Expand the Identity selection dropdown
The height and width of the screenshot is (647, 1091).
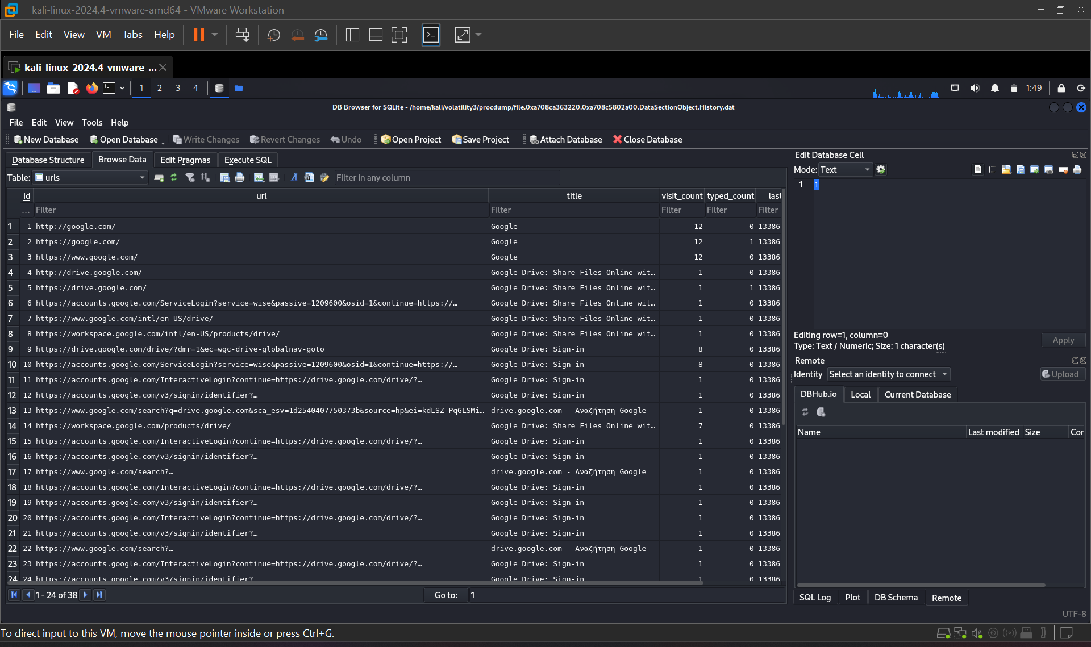[888, 374]
